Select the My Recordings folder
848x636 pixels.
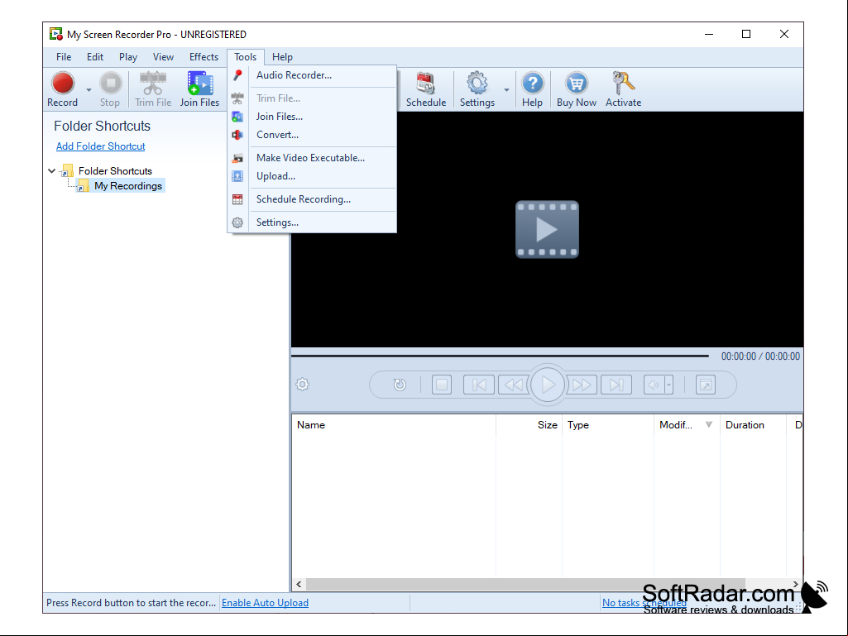[x=128, y=186]
